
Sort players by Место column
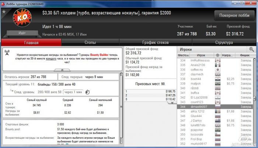click(183, 55)
